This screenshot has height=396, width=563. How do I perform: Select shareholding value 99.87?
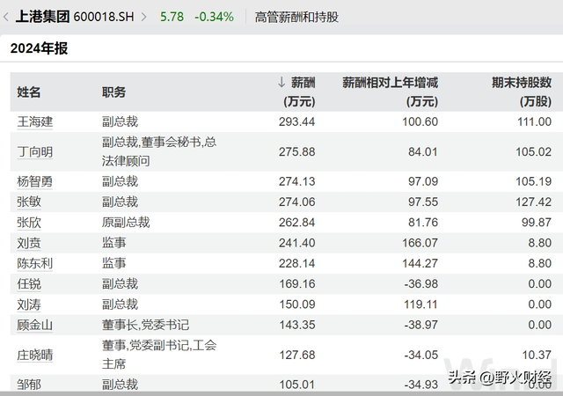[537, 223]
